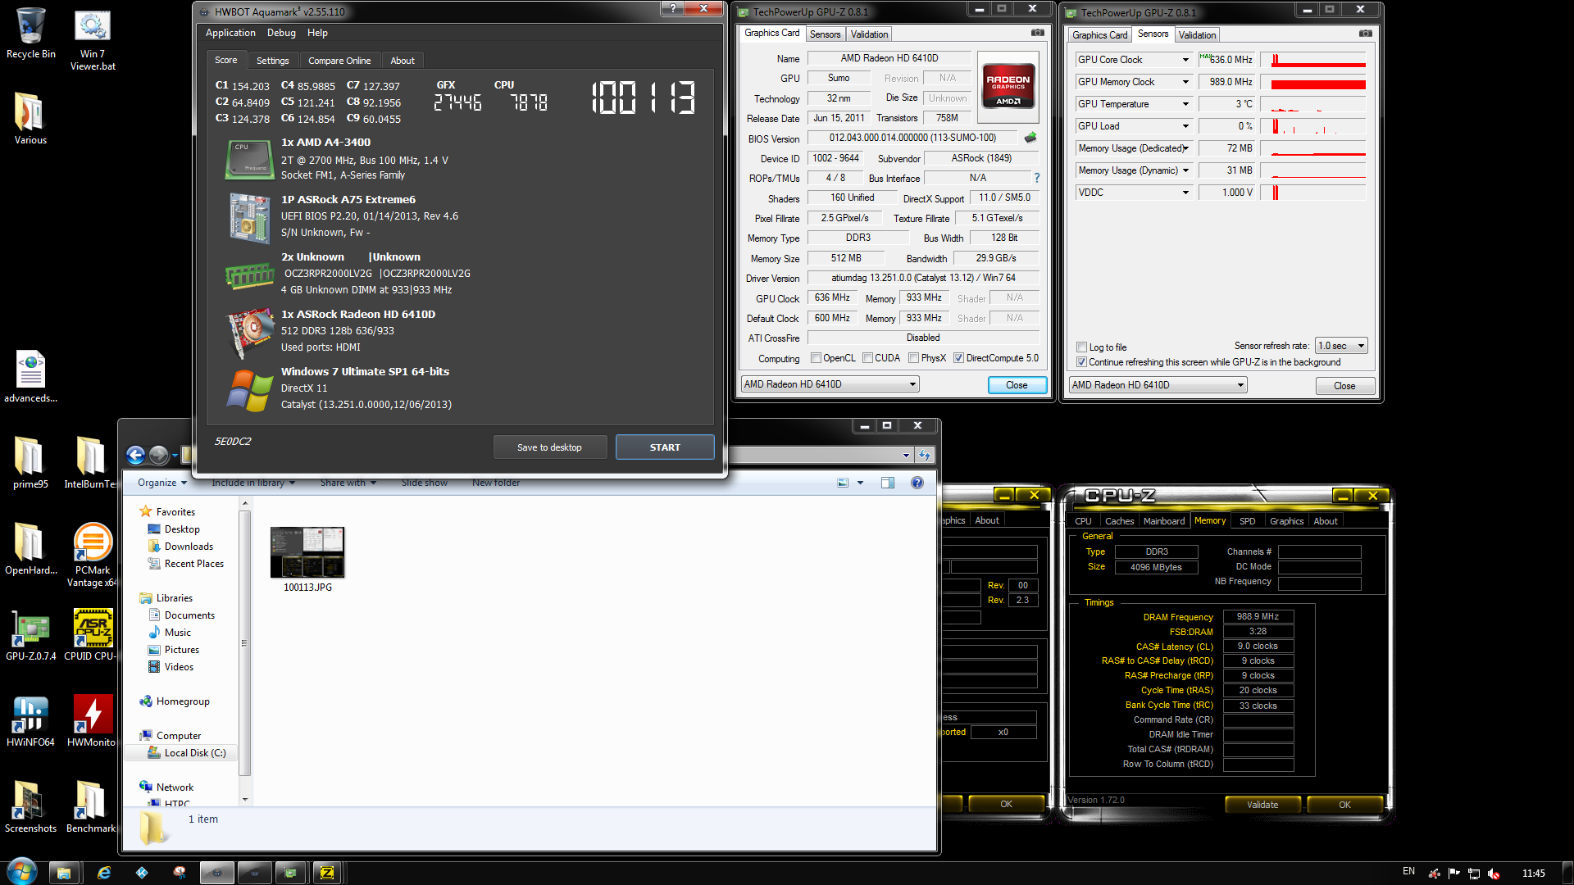Open GPU Temperature sensor dropdown
Viewport: 1574px width, 885px height.
pyautogui.click(x=1185, y=104)
